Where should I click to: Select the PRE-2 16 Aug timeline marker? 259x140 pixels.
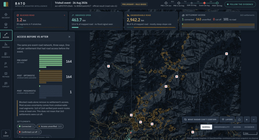point(179,3)
